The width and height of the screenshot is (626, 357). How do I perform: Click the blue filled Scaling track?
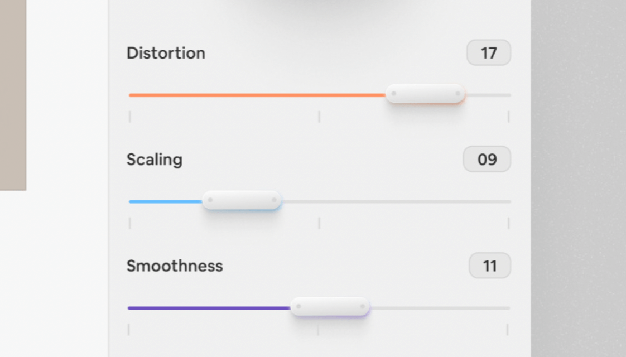[x=166, y=201]
